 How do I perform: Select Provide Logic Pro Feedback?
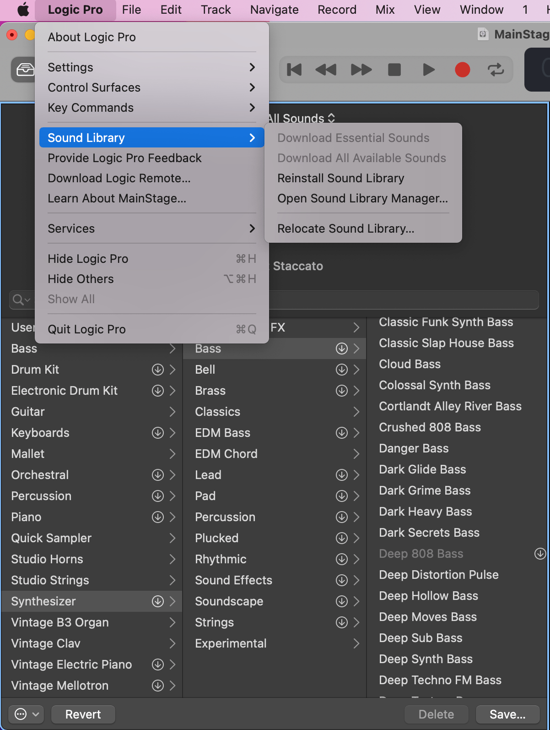[152, 158]
